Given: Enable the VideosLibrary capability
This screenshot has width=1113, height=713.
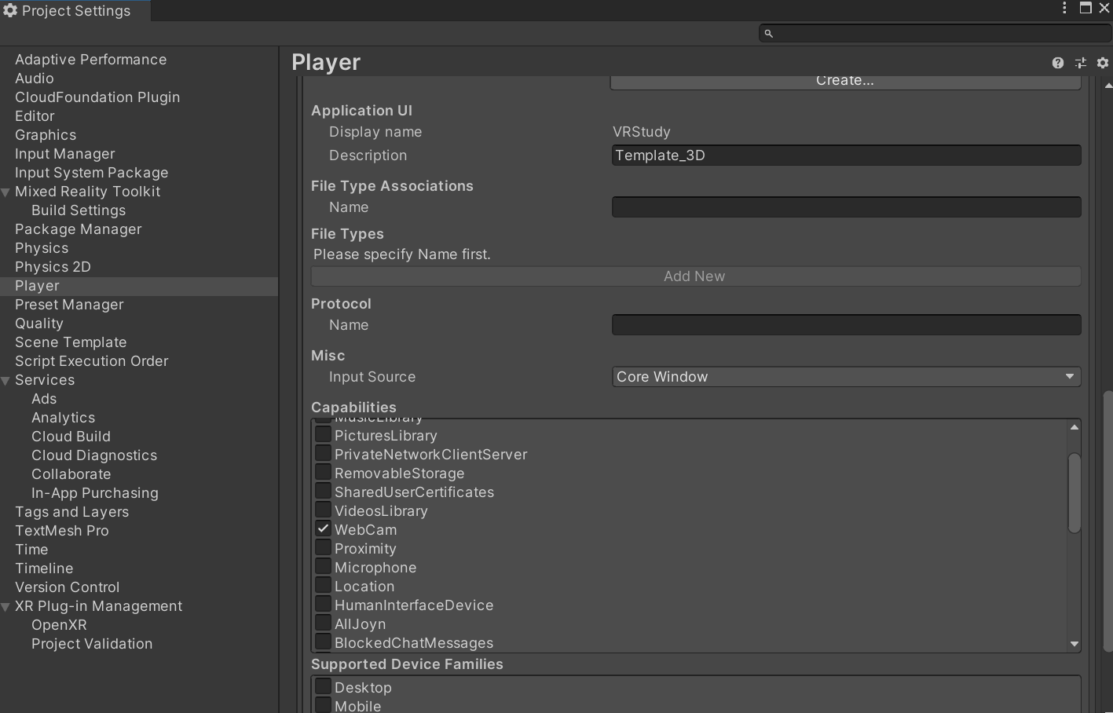Looking at the screenshot, I should point(323,510).
